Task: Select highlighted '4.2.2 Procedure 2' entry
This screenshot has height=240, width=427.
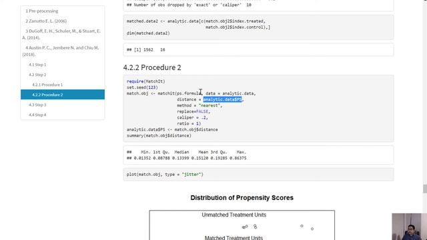Action: point(63,95)
